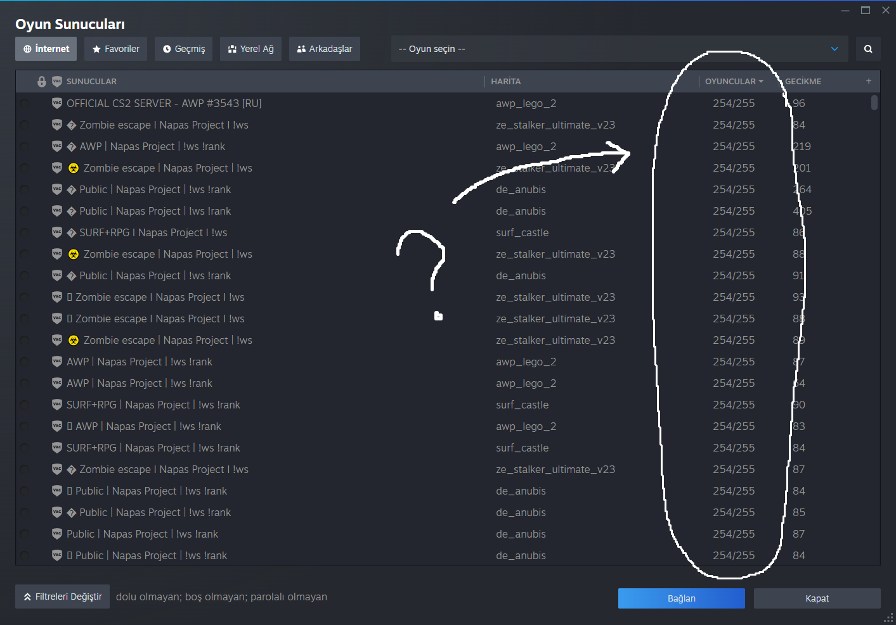The width and height of the screenshot is (896, 625).
Task: Click '254/255' players in the 219 ping row
Action: 734,146
